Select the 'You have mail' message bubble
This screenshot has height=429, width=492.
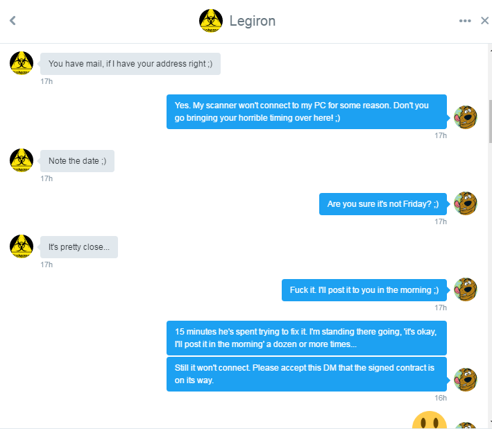pyautogui.click(x=130, y=64)
